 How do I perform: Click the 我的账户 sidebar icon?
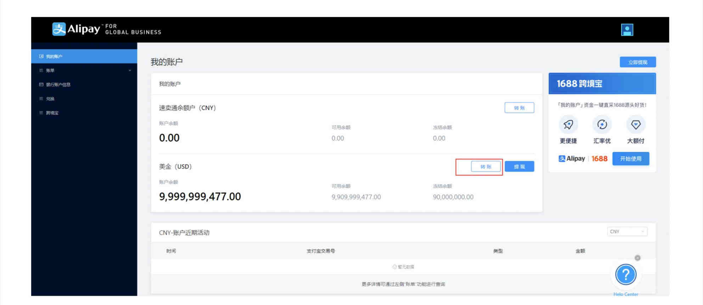[41, 56]
